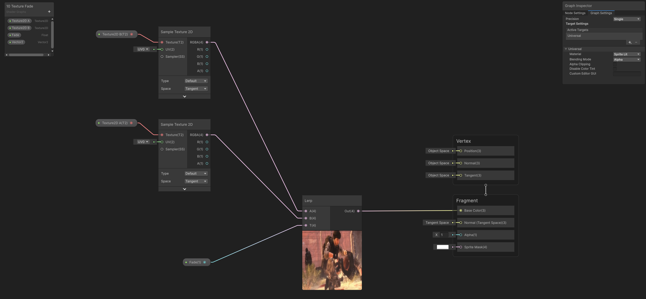Enable Alpha Clipping checkbox
Image resolution: width=646 pixels, height=299 pixels.
(615, 64)
